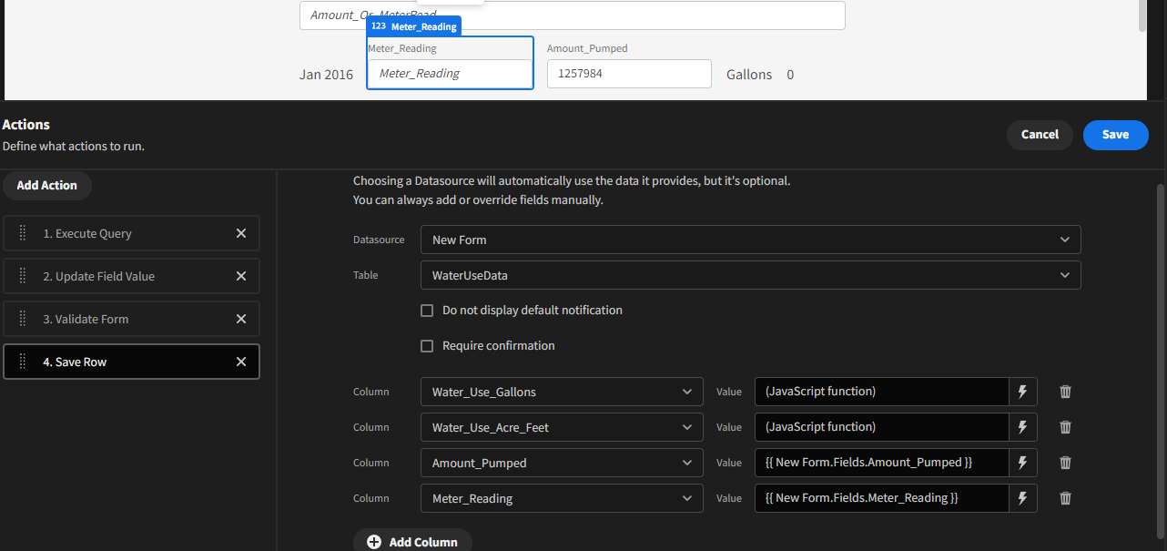Click the 123 badge on Meter_Reading field
This screenshot has height=551, width=1167.
click(x=377, y=26)
